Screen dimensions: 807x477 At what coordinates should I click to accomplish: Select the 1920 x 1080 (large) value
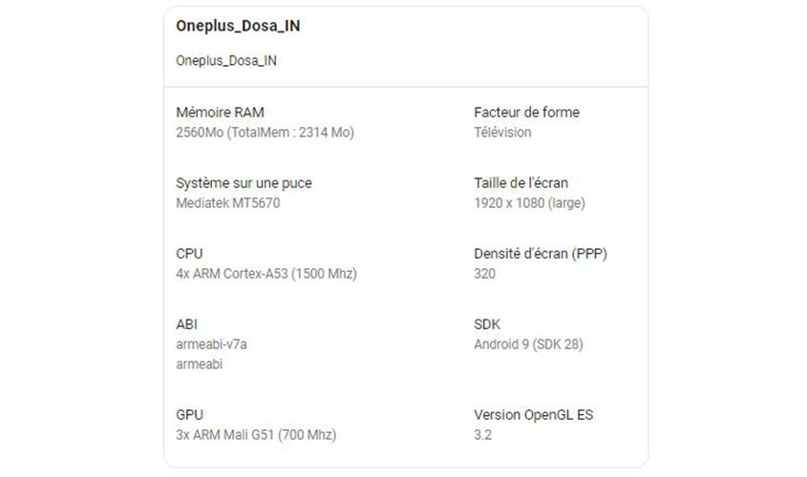coord(529,203)
